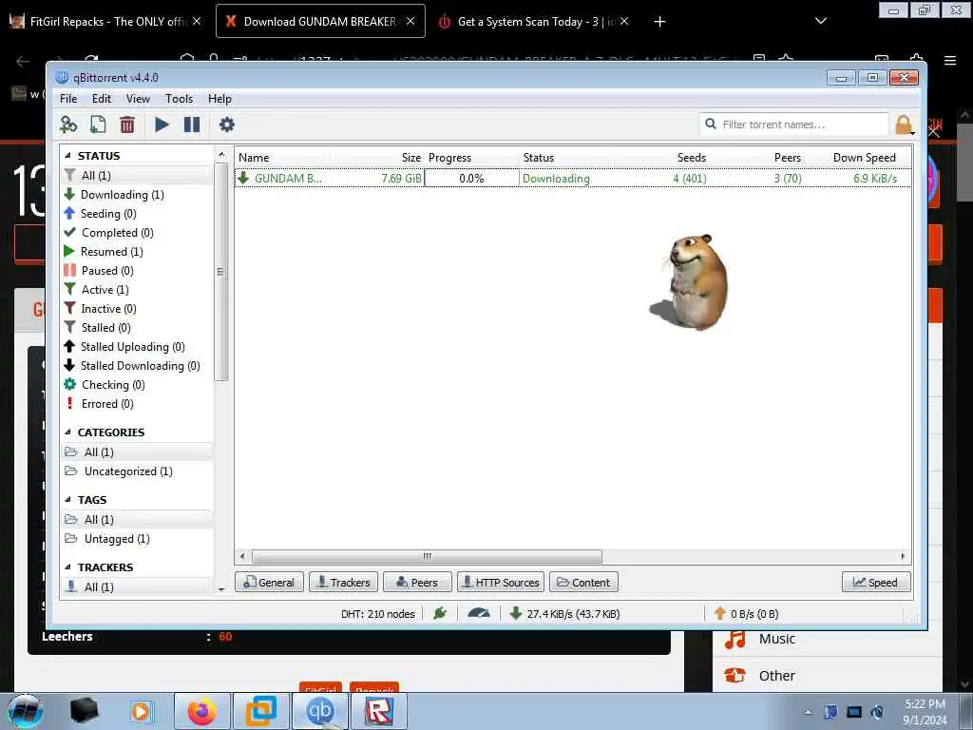Screen dimensions: 973x730
Task: Select the All (1) status filter
Action: pyautogui.click(x=137, y=176)
